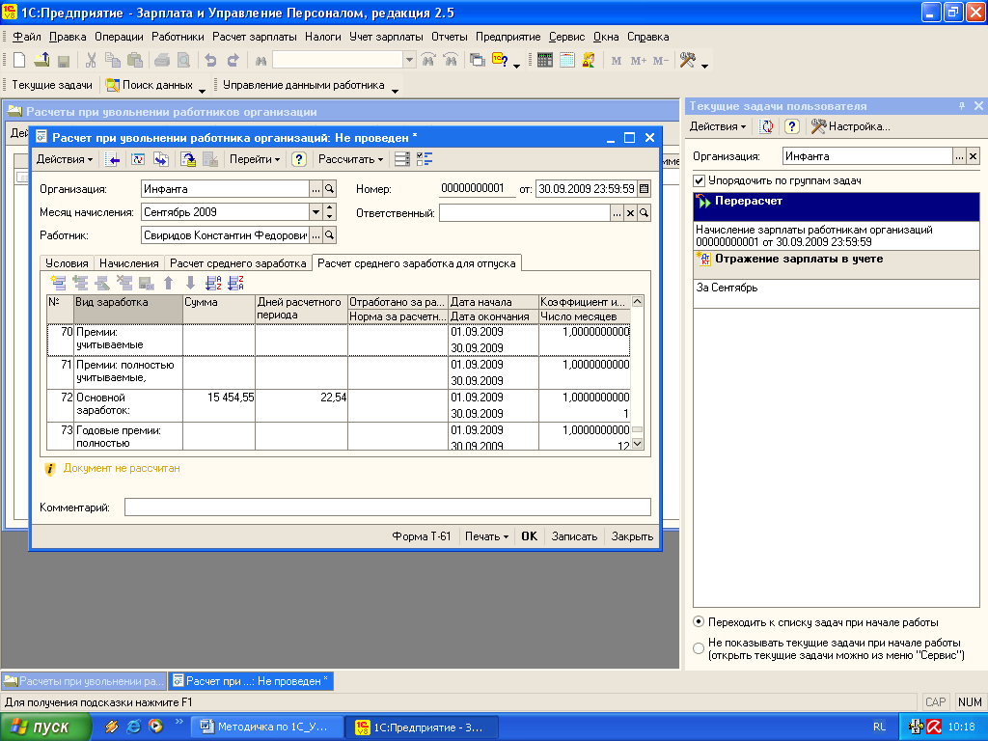The image size is (988, 741).
Task: Click the Windows пуск Start button
Action: (45, 727)
